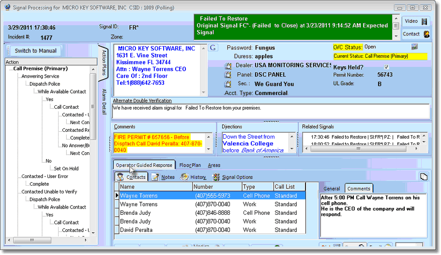Click the Alternate Double Verification link
The image size is (441, 255).
142,100
